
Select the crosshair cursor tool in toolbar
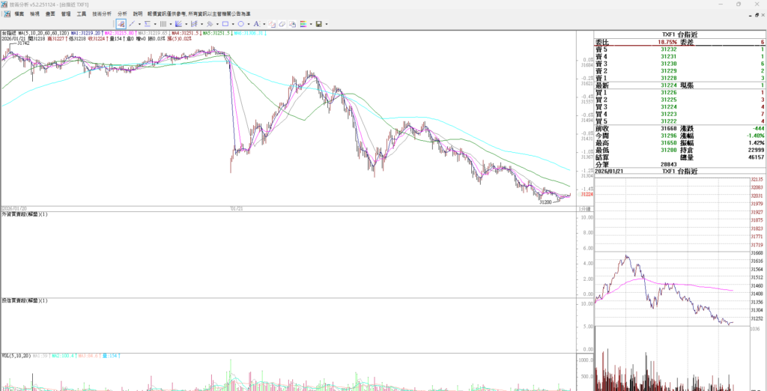tap(121, 24)
